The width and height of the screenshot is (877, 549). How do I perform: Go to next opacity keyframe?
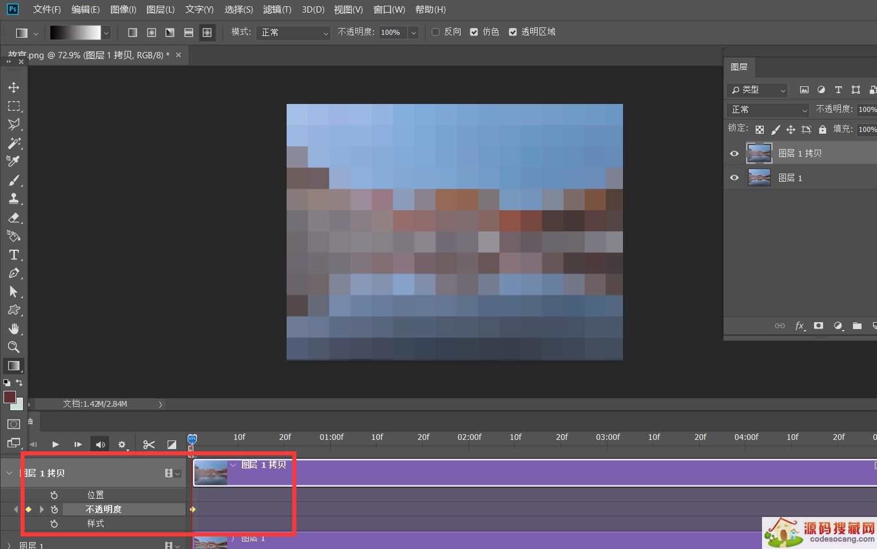coord(41,509)
